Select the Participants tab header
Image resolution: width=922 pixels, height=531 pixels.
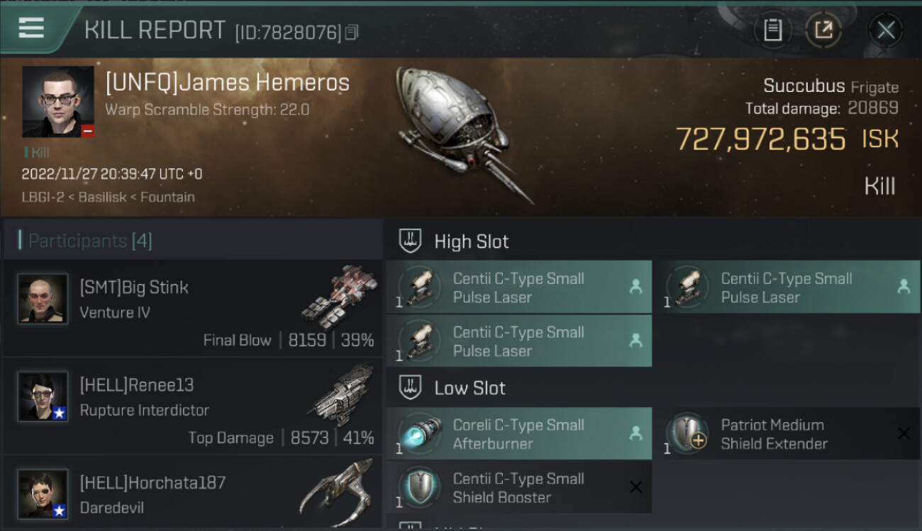point(89,241)
